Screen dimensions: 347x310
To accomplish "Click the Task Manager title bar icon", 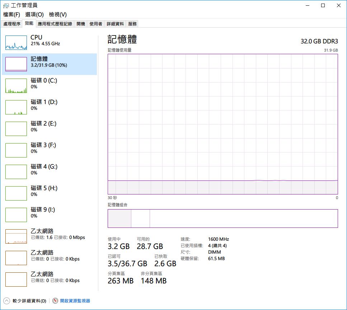I will pos(6,5).
